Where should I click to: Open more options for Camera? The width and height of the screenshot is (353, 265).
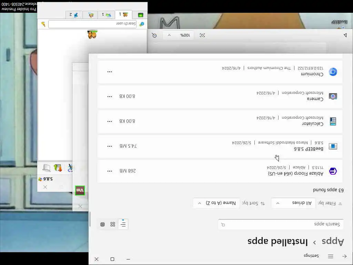[x=110, y=97]
